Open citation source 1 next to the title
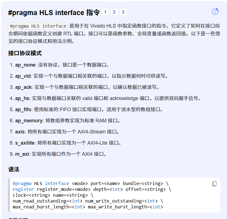Image resolution: width=227 pixels, height=219 pixels. 105,12
